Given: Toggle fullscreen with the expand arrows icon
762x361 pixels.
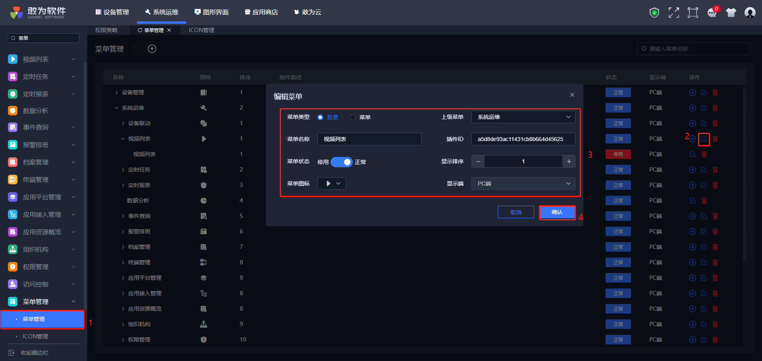Looking at the screenshot, I should coord(673,13).
